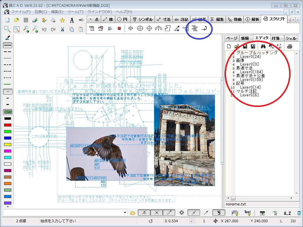The height and width of the screenshot is (227, 303).
Task: Switch to the 解析 ribbon tab
Action: (x=252, y=19)
